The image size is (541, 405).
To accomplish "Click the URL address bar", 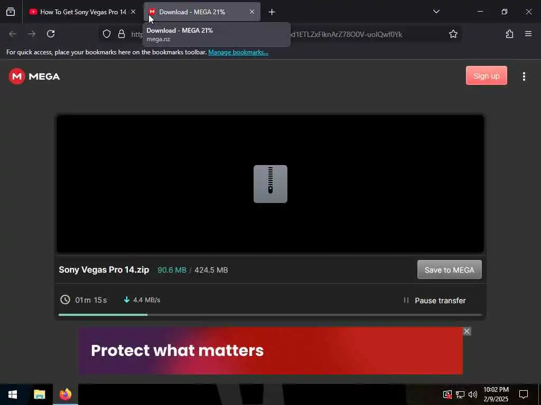I will tap(279, 34).
